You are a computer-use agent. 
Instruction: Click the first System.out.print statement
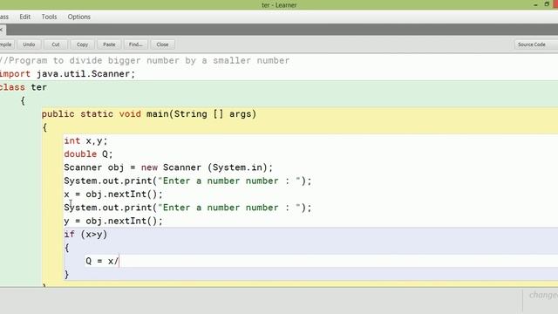tap(187, 181)
